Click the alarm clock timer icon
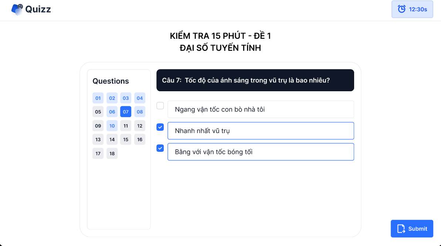The image size is (441, 246). tap(401, 9)
